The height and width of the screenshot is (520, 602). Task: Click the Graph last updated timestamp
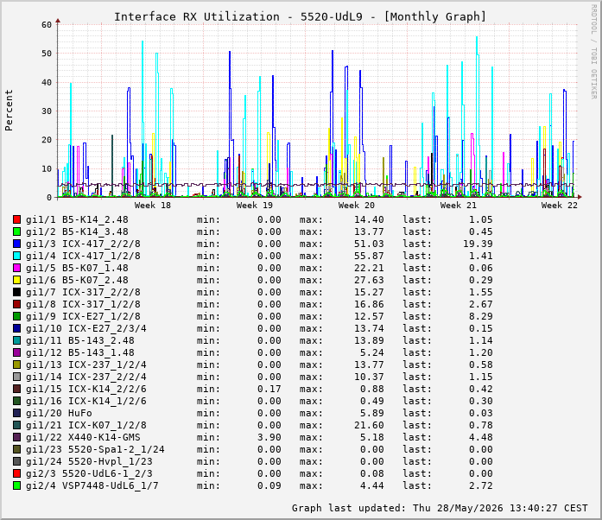[440, 508]
